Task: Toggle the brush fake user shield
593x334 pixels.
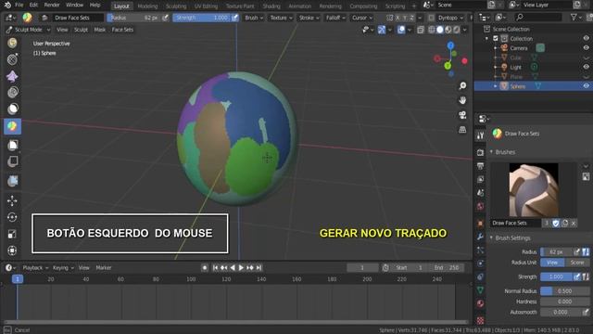Action: pyautogui.click(x=556, y=223)
